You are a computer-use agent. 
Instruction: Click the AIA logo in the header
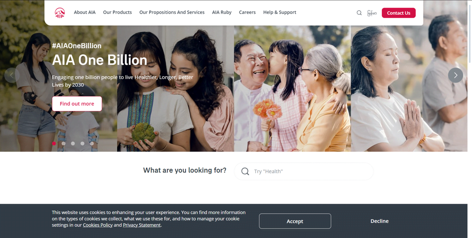(x=60, y=13)
